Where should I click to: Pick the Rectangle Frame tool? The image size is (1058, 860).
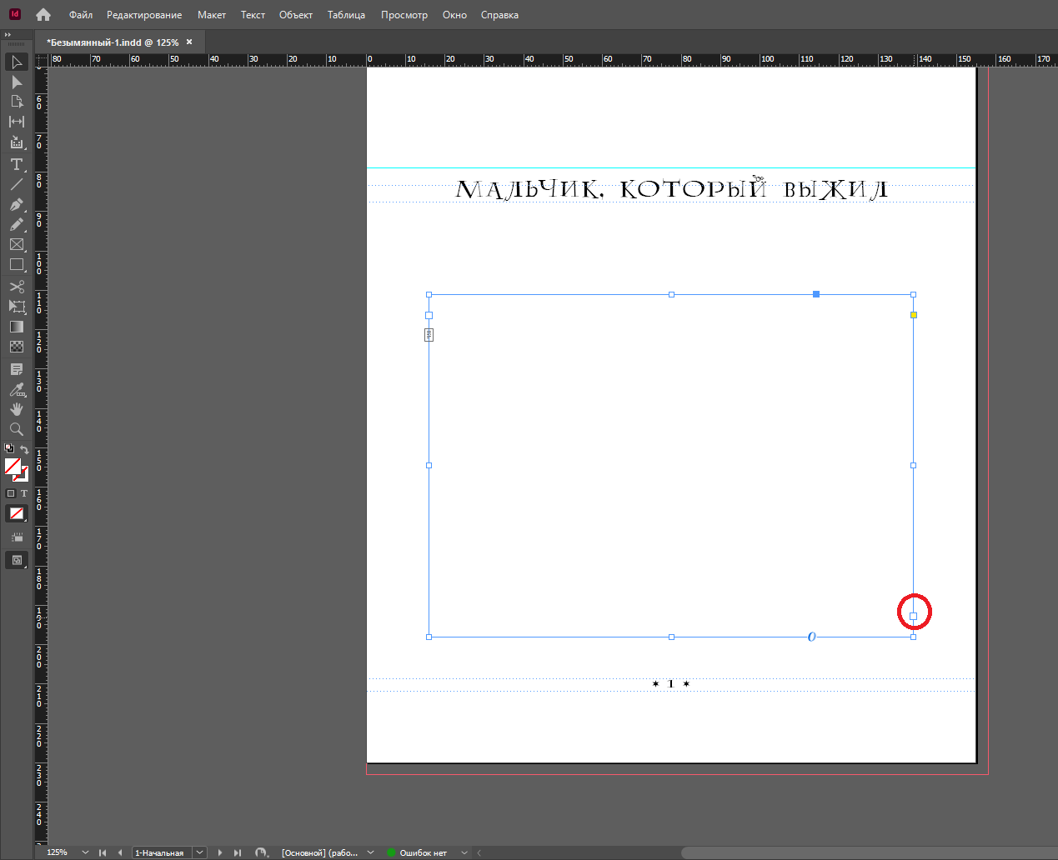[x=16, y=244]
